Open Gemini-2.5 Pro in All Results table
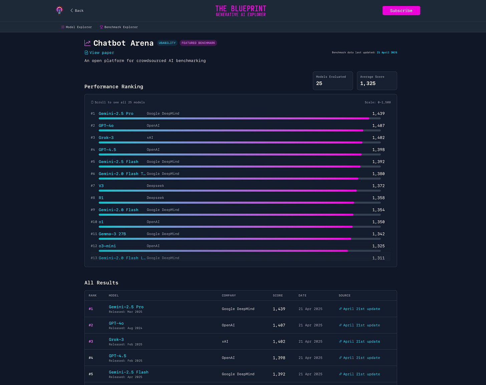 [x=126, y=307]
